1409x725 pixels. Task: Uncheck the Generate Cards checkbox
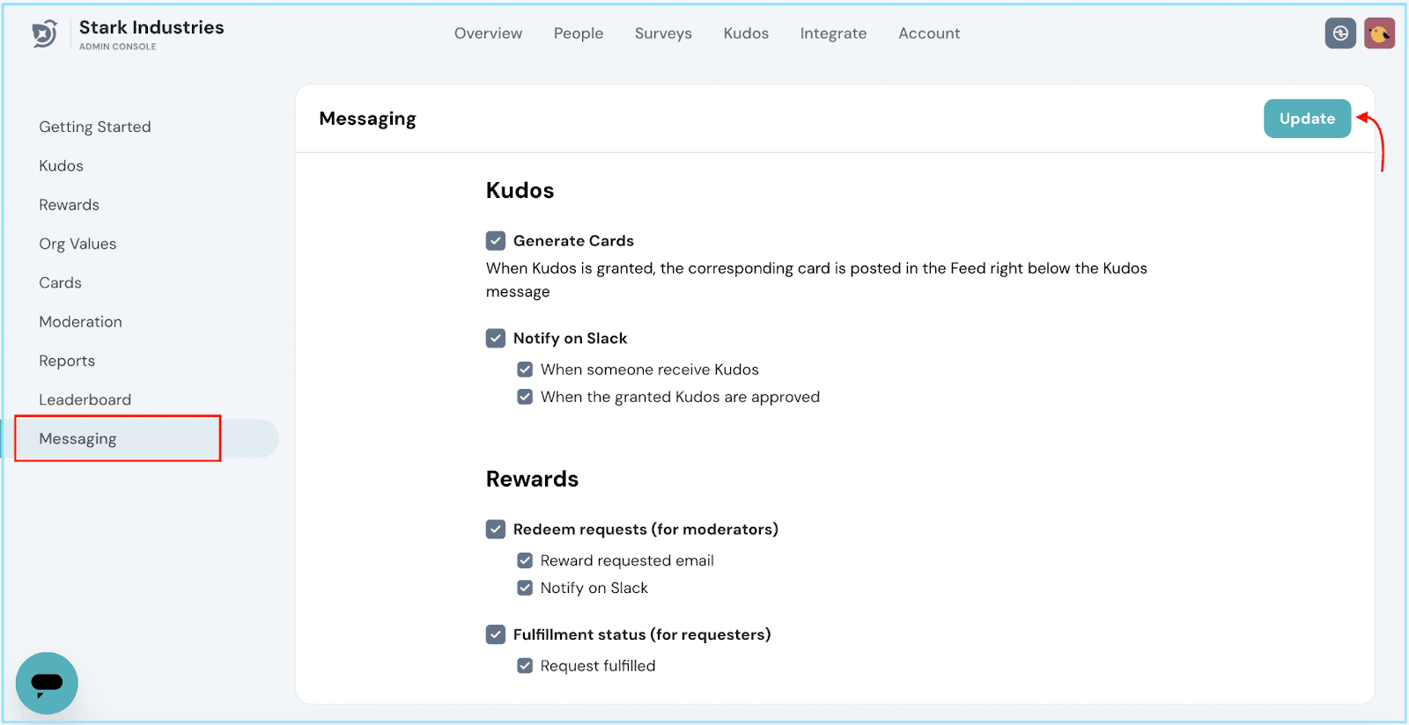[x=496, y=241]
